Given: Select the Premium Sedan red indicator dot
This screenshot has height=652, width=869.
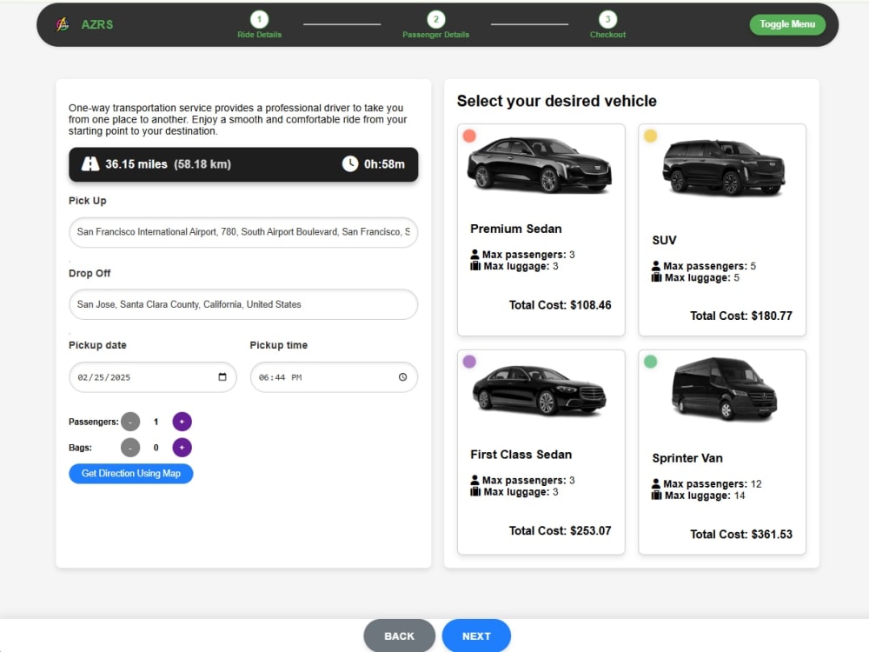Looking at the screenshot, I should click(x=469, y=136).
